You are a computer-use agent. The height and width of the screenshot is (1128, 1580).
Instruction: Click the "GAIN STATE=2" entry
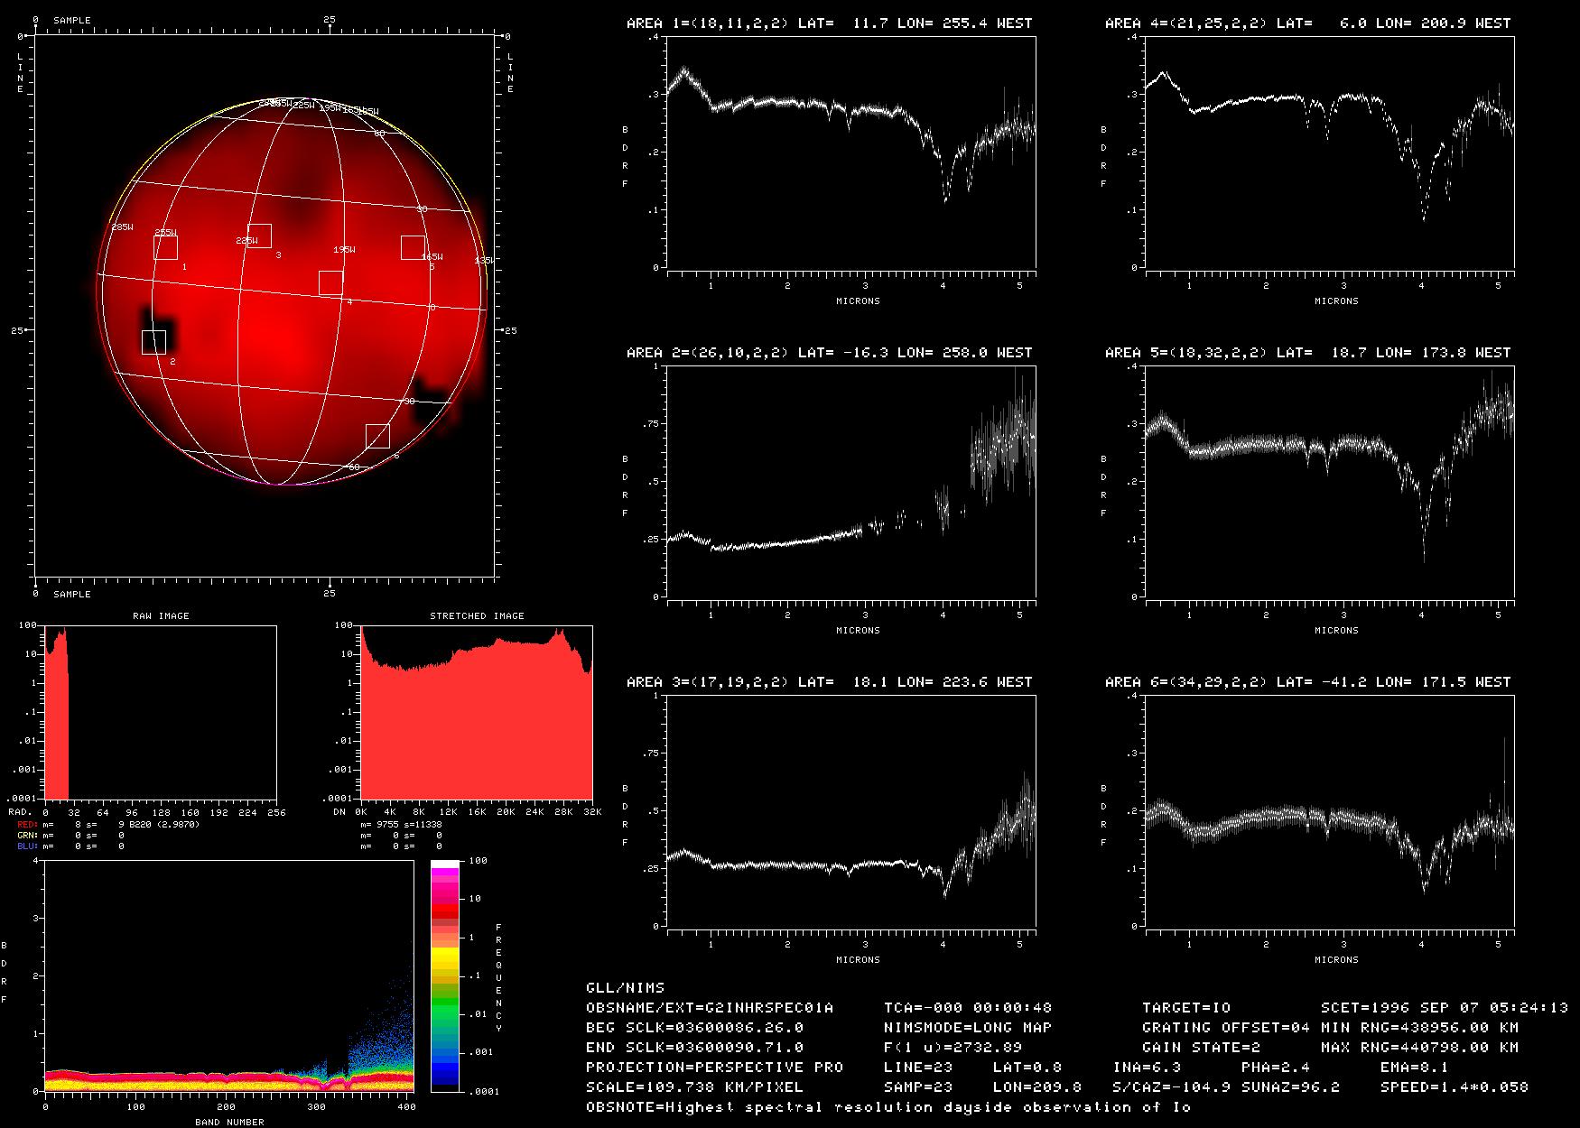(1201, 1047)
